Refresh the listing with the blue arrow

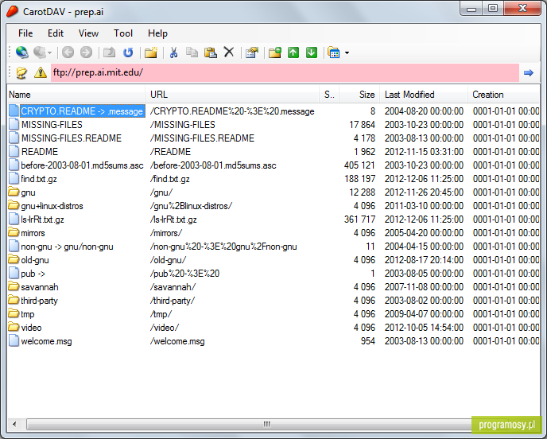point(128,52)
